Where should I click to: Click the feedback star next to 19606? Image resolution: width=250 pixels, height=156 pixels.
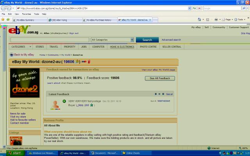pos(77,62)
